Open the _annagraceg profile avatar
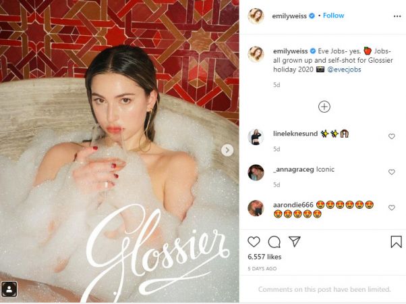The width and height of the screenshot is (406, 304). (256, 172)
